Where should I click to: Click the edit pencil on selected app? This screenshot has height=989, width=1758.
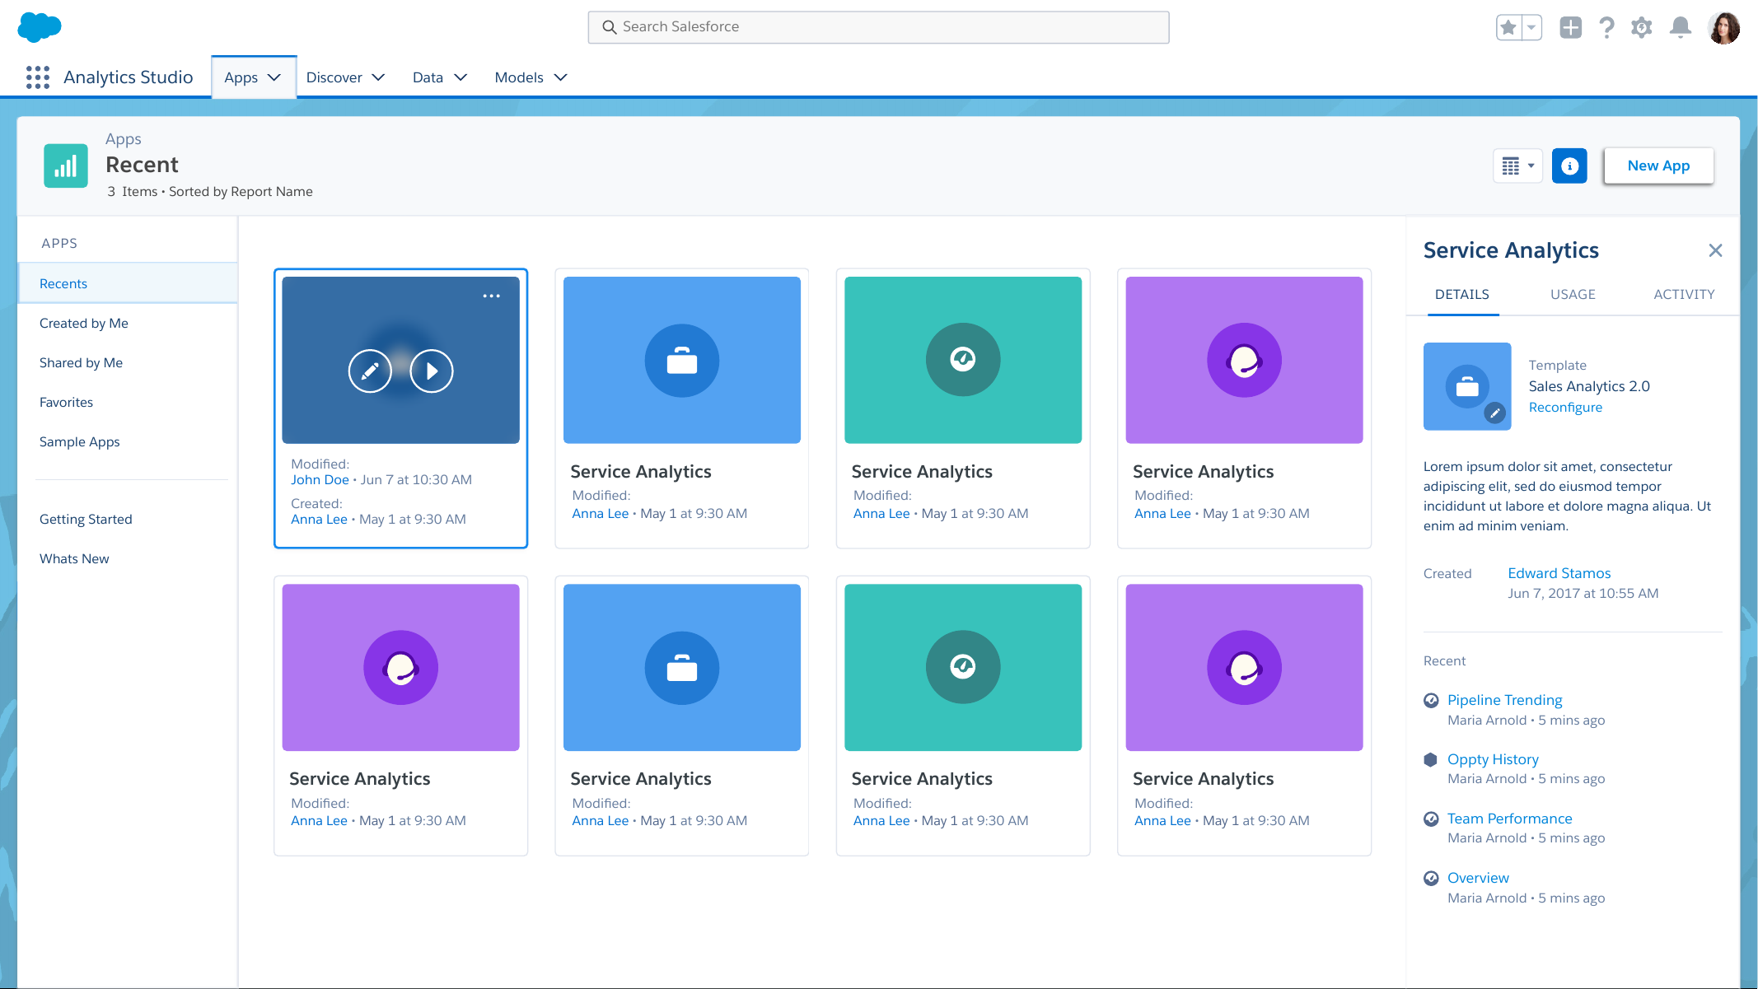point(370,371)
